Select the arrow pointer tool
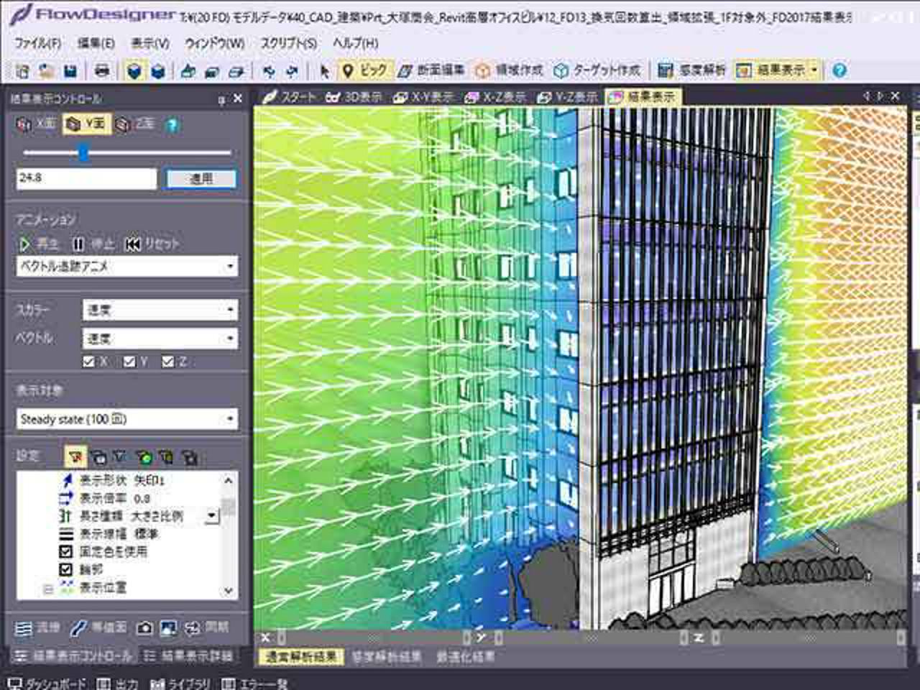 click(324, 70)
